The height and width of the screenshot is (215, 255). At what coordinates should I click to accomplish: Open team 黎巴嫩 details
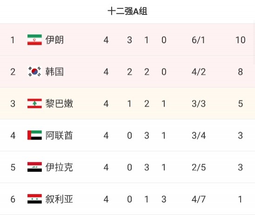[x=59, y=103]
